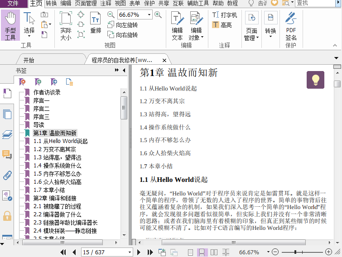Rotate the page right (向右旋转)
The width and height of the screenshot is (342, 257).
tap(123, 35)
